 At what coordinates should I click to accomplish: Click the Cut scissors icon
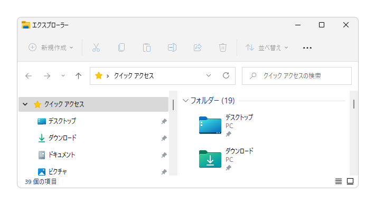pos(96,47)
